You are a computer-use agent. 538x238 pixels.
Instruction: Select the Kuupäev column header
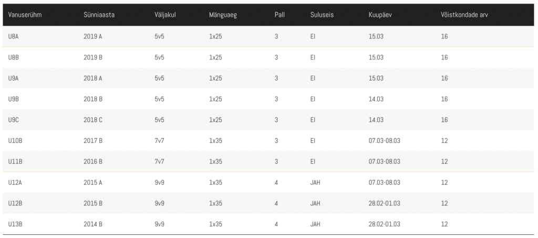click(379, 15)
